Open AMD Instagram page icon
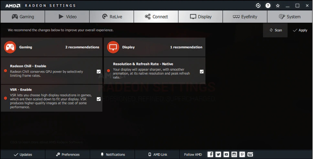The image size is (313, 159). pyautogui.click(x=234, y=154)
